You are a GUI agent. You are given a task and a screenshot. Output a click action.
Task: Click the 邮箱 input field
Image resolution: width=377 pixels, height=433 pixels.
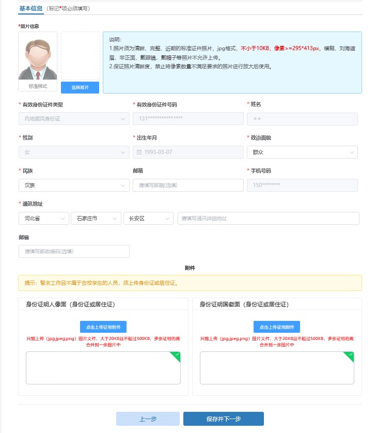188,185
